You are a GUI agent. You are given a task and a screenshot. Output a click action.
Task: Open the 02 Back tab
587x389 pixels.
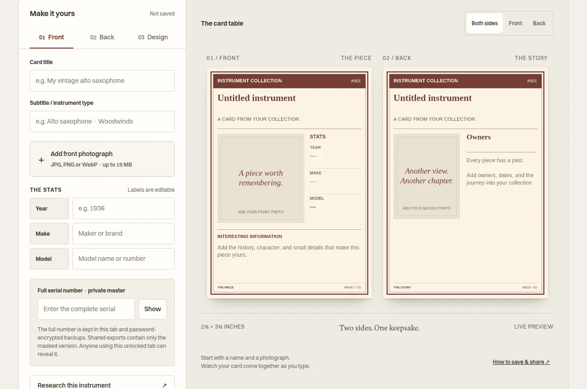tap(102, 37)
